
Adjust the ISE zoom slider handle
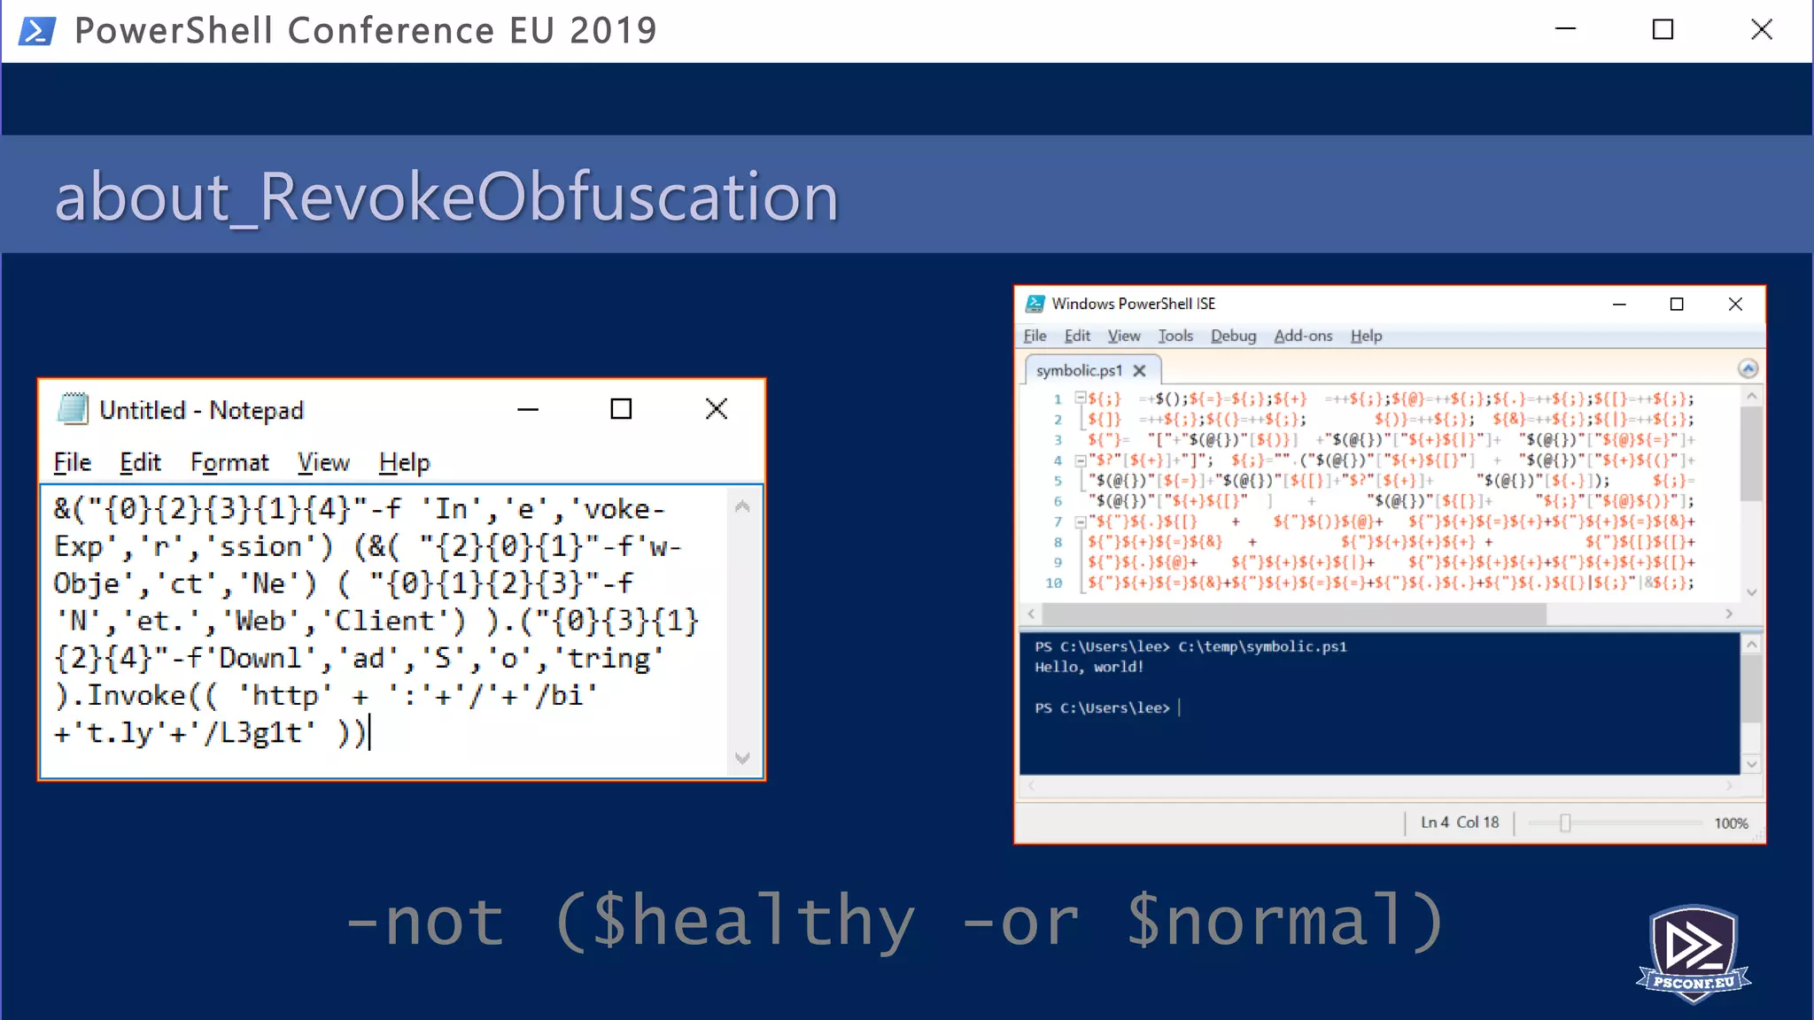(1565, 823)
